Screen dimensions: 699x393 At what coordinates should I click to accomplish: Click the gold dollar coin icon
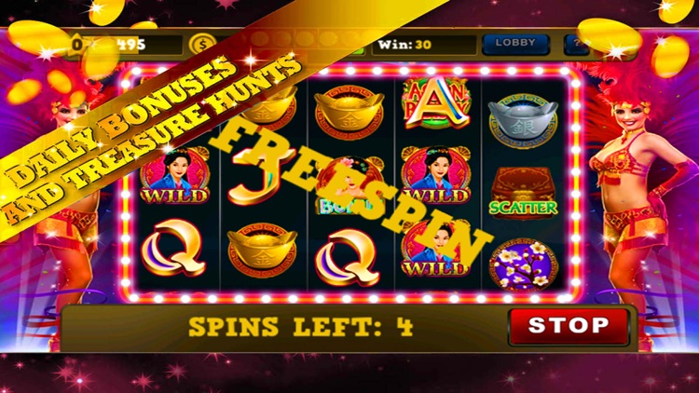[x=202, y=45]
